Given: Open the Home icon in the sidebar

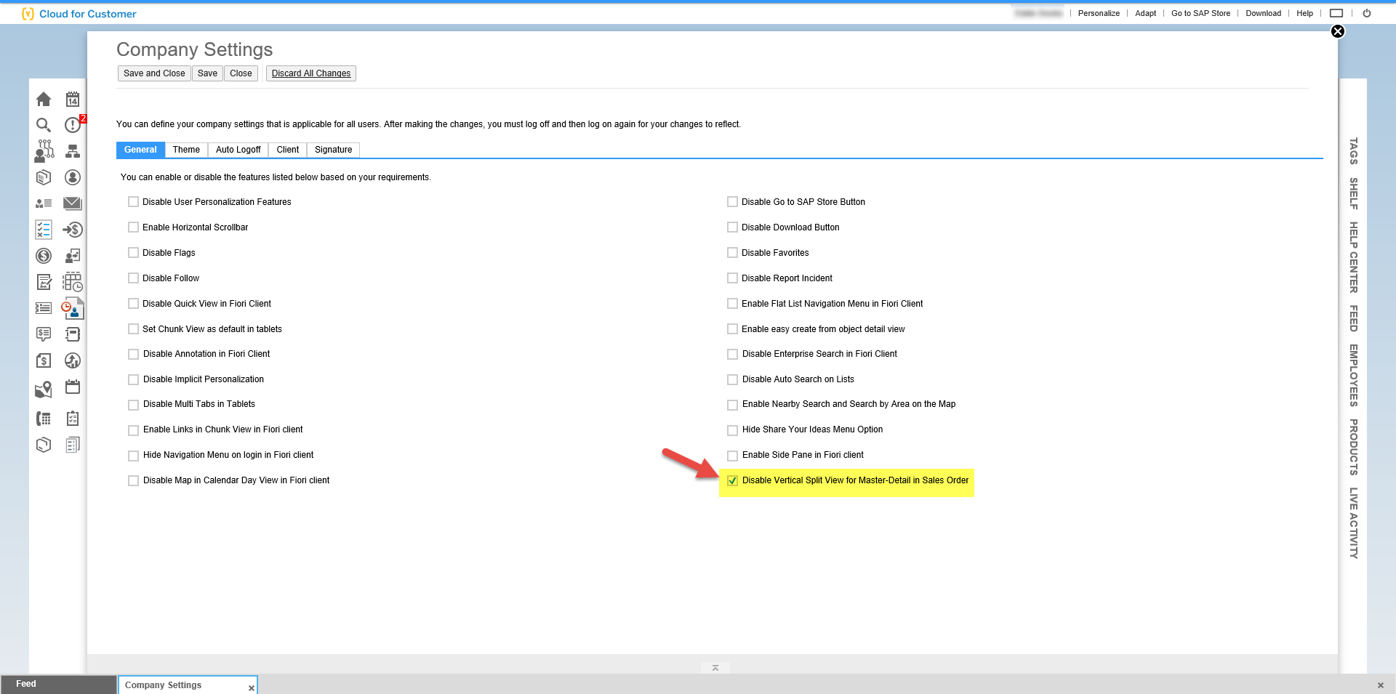Looking at the screenshot, I should coord(44,99).
